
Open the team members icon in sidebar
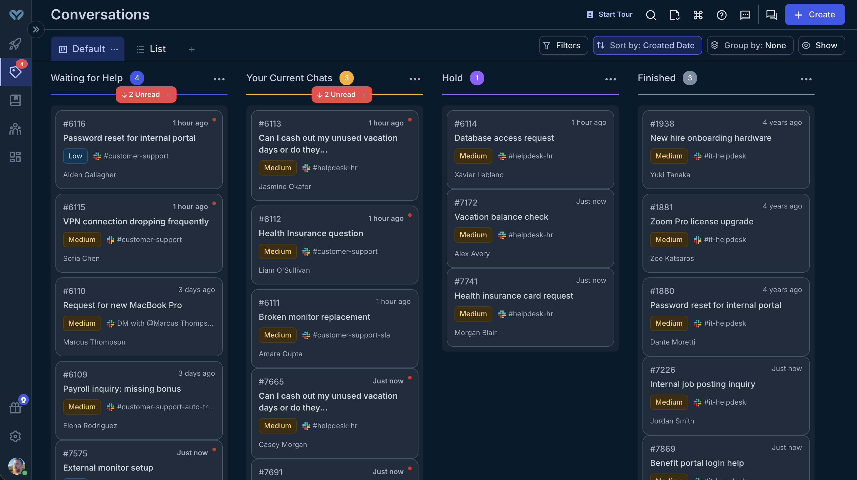pyautogui.click(x=15, y=129)
